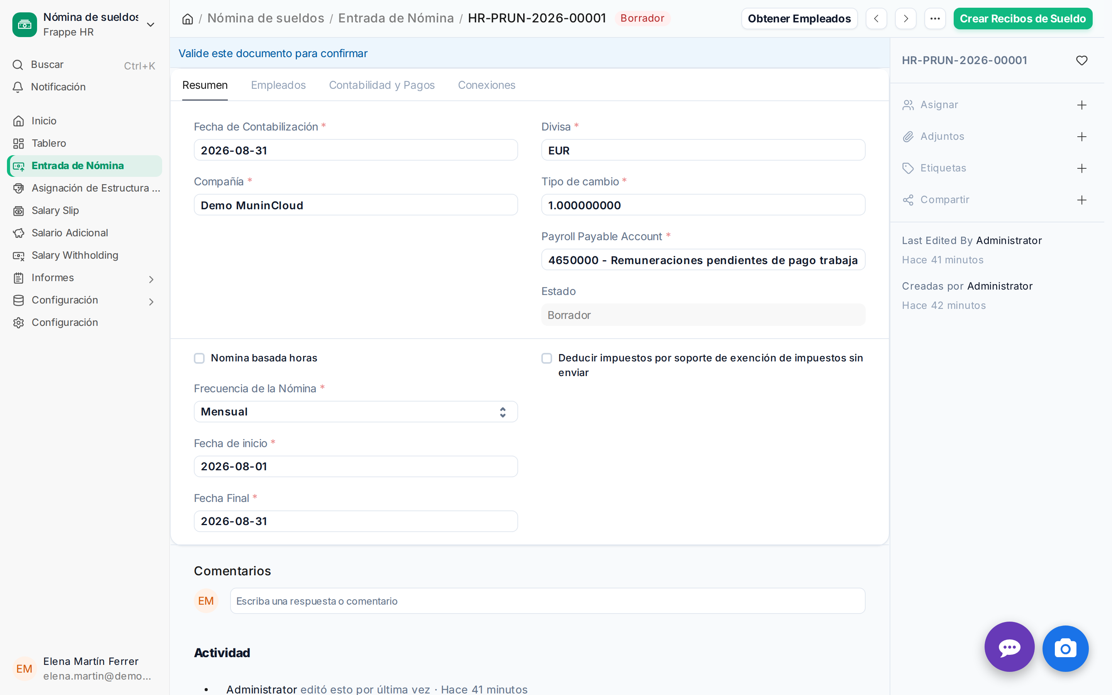Switch to the Empleados tab

278,85
